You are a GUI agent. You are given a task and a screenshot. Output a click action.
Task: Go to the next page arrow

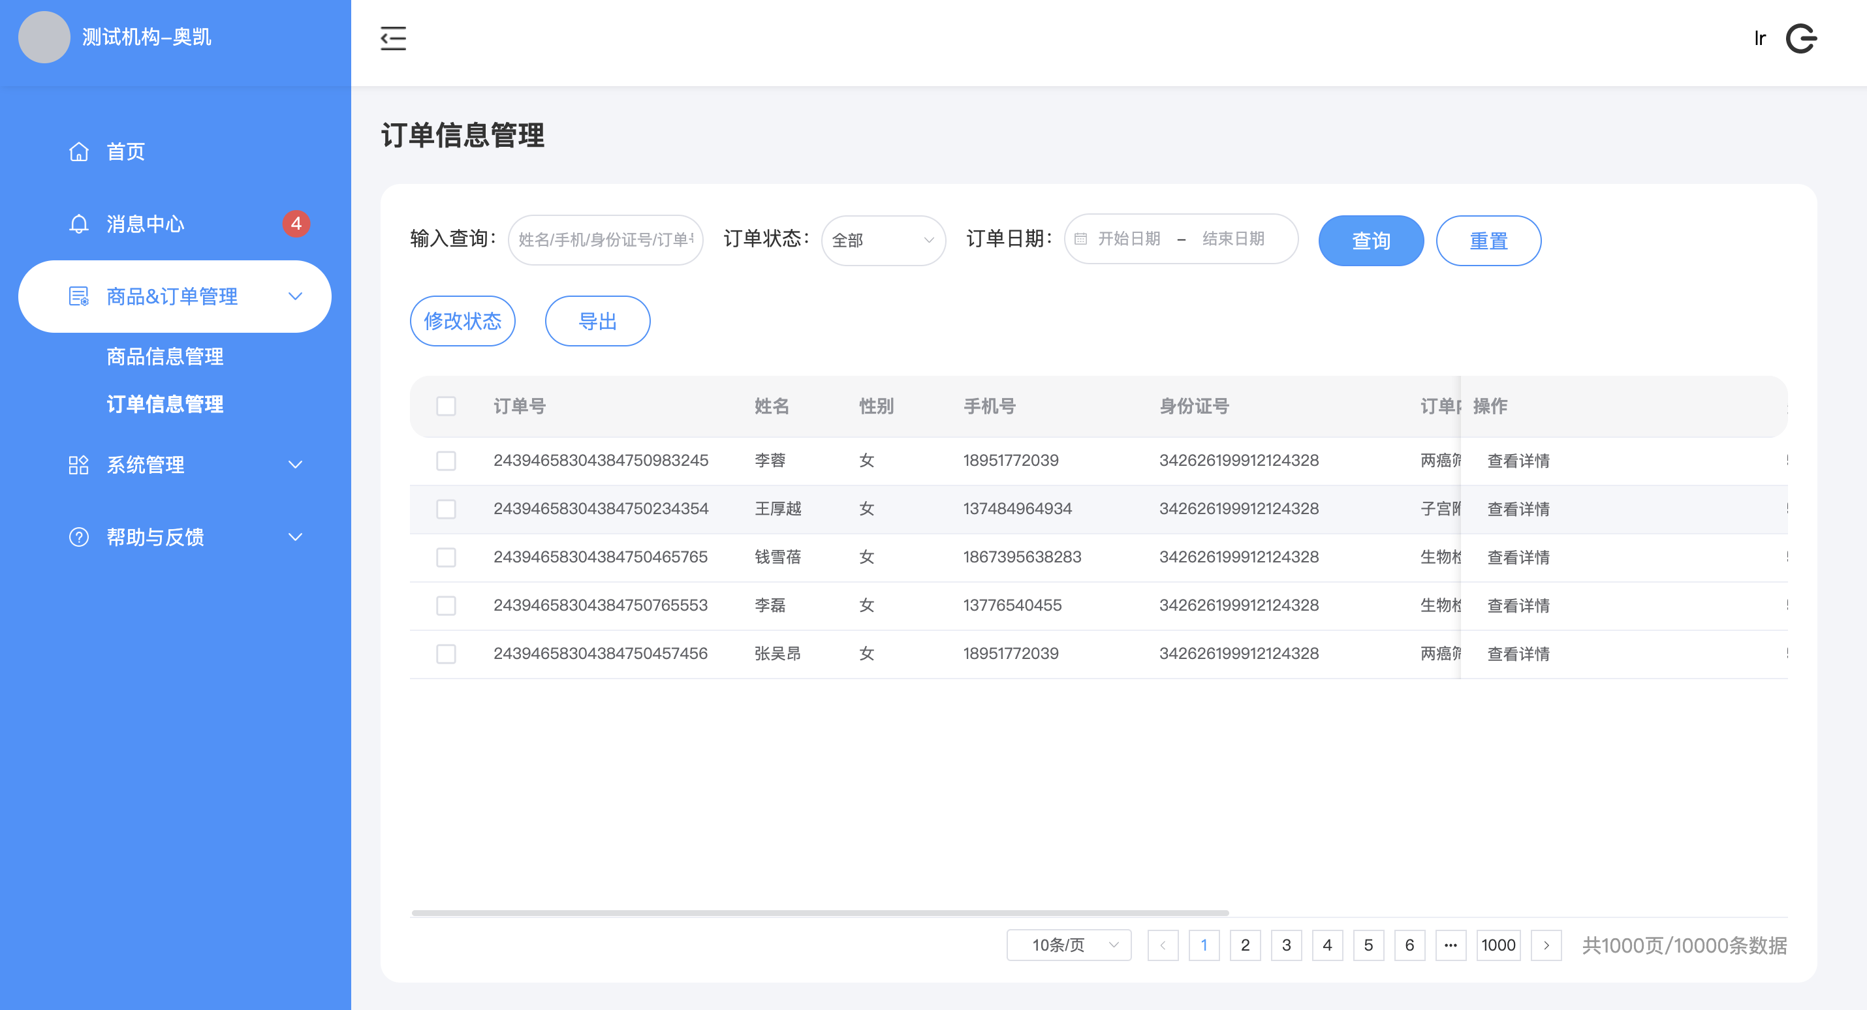pyautogui.click(x=1546, y=945)
